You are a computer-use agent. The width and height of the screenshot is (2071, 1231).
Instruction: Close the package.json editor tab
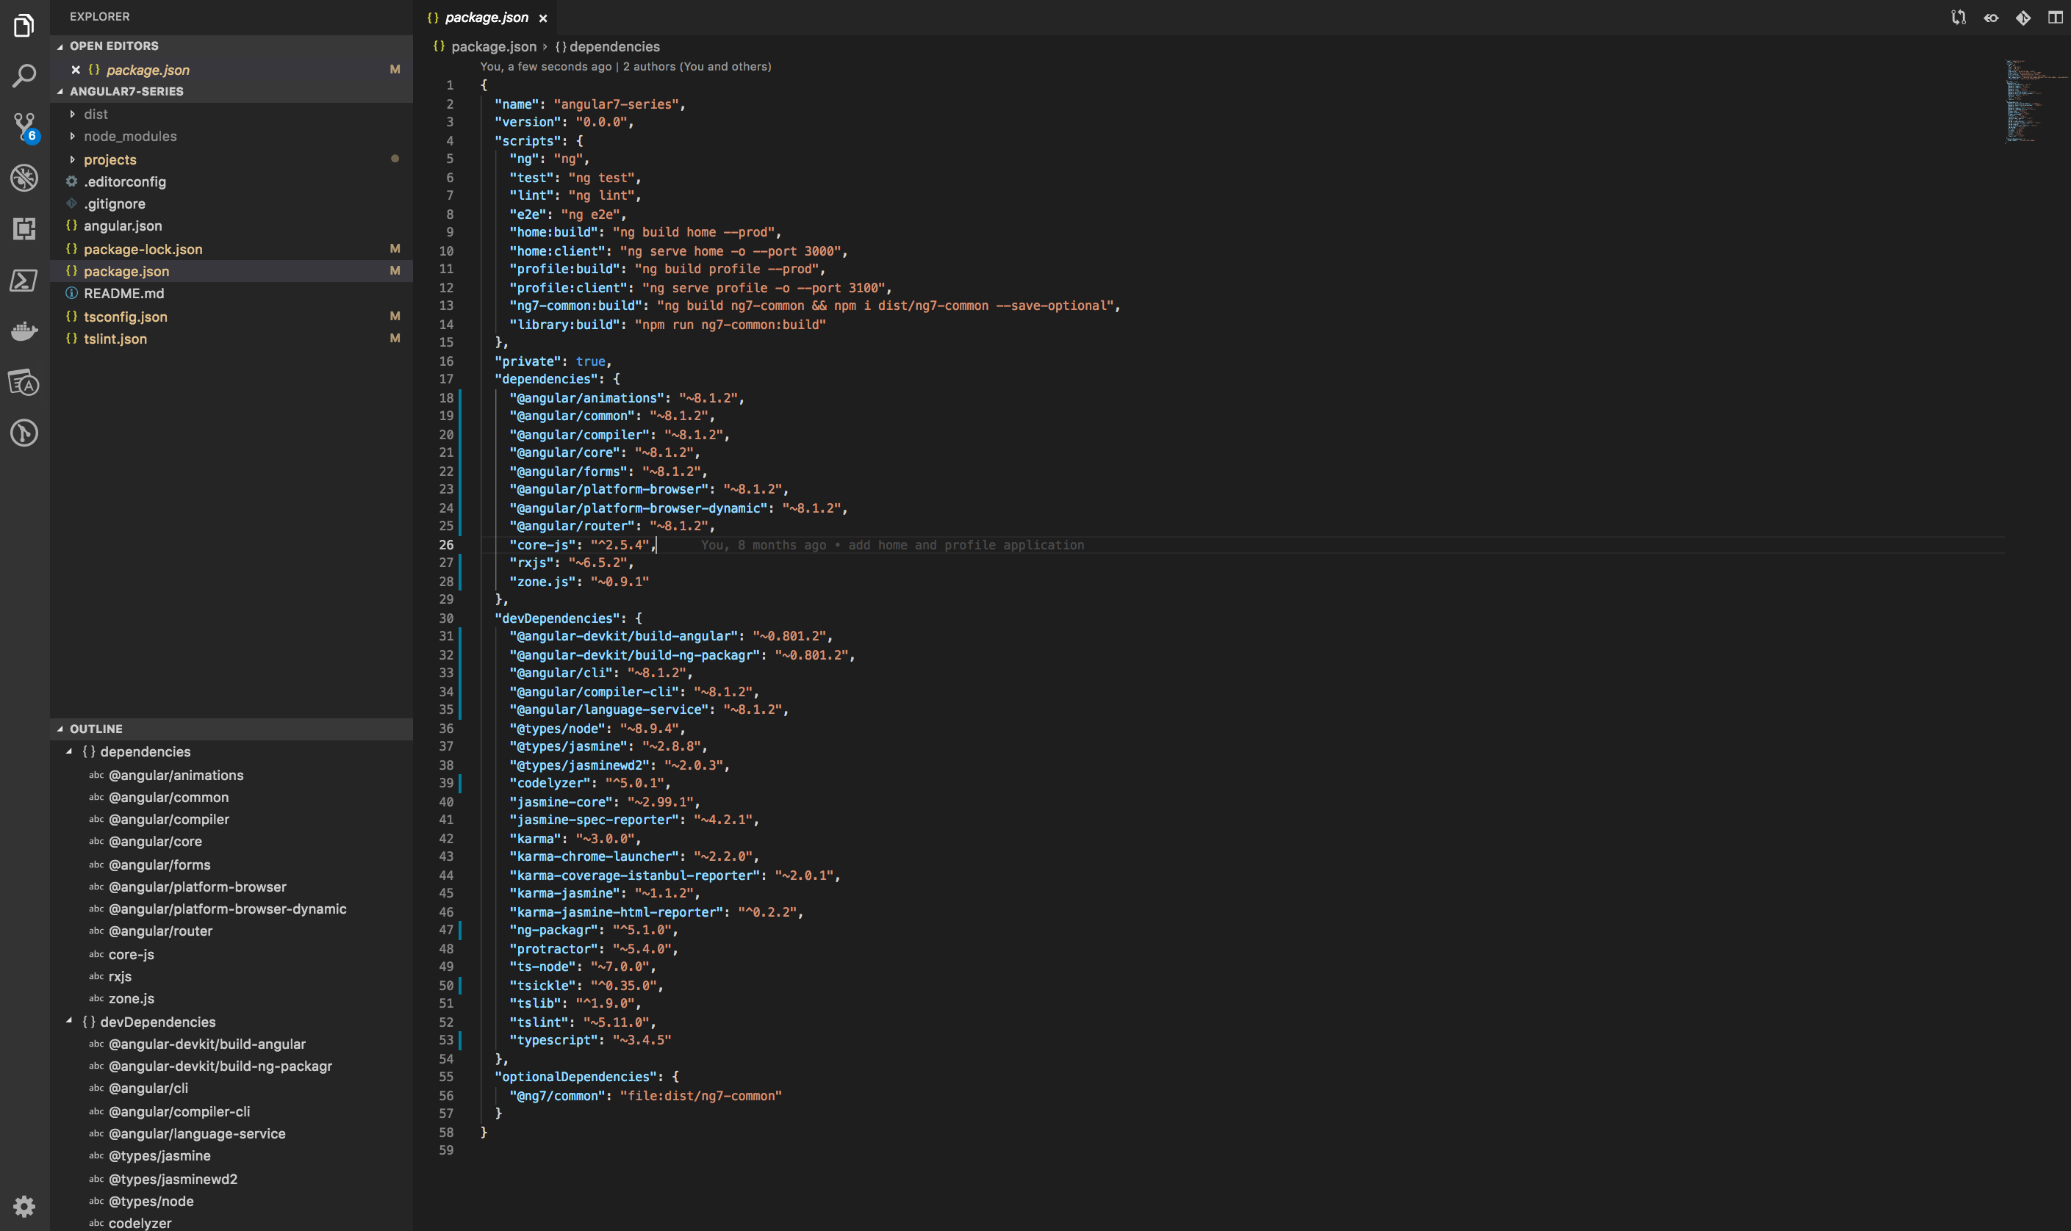542,18
